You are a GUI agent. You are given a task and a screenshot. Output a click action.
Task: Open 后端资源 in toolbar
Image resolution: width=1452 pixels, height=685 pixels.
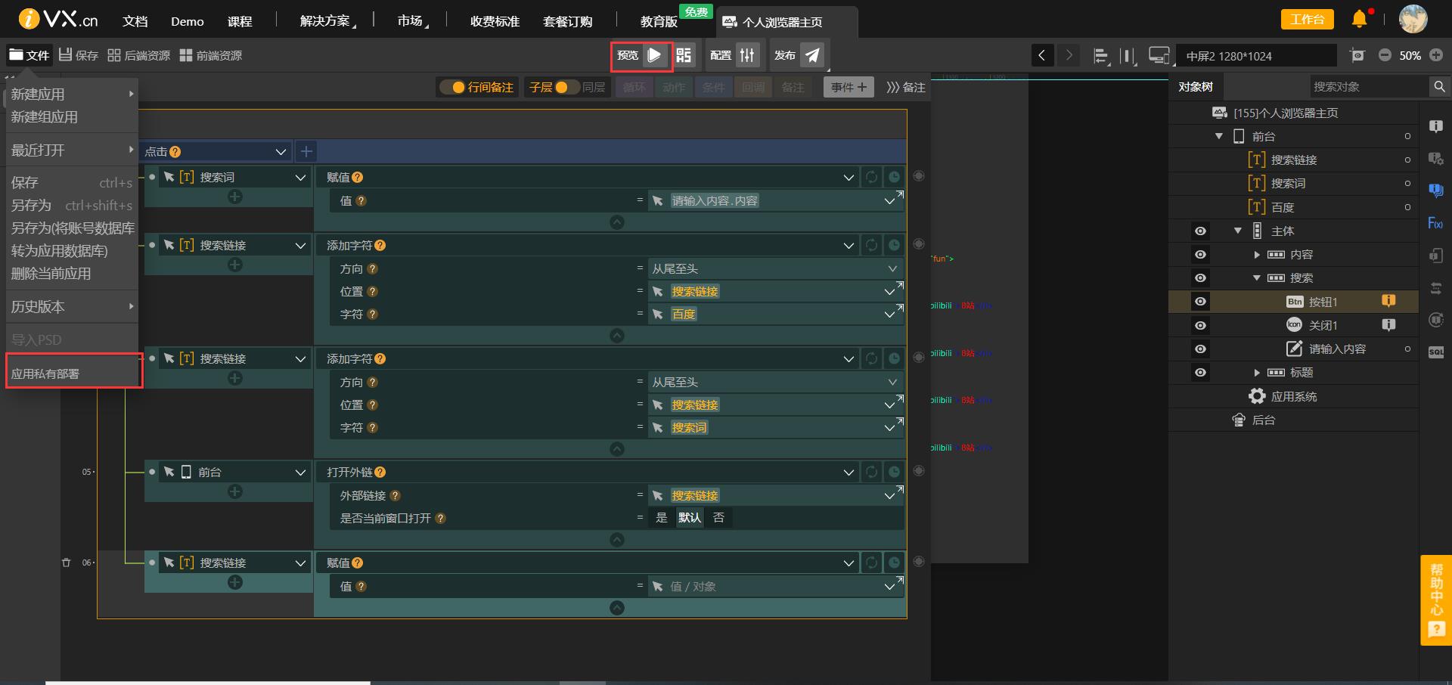pos(139,55)
